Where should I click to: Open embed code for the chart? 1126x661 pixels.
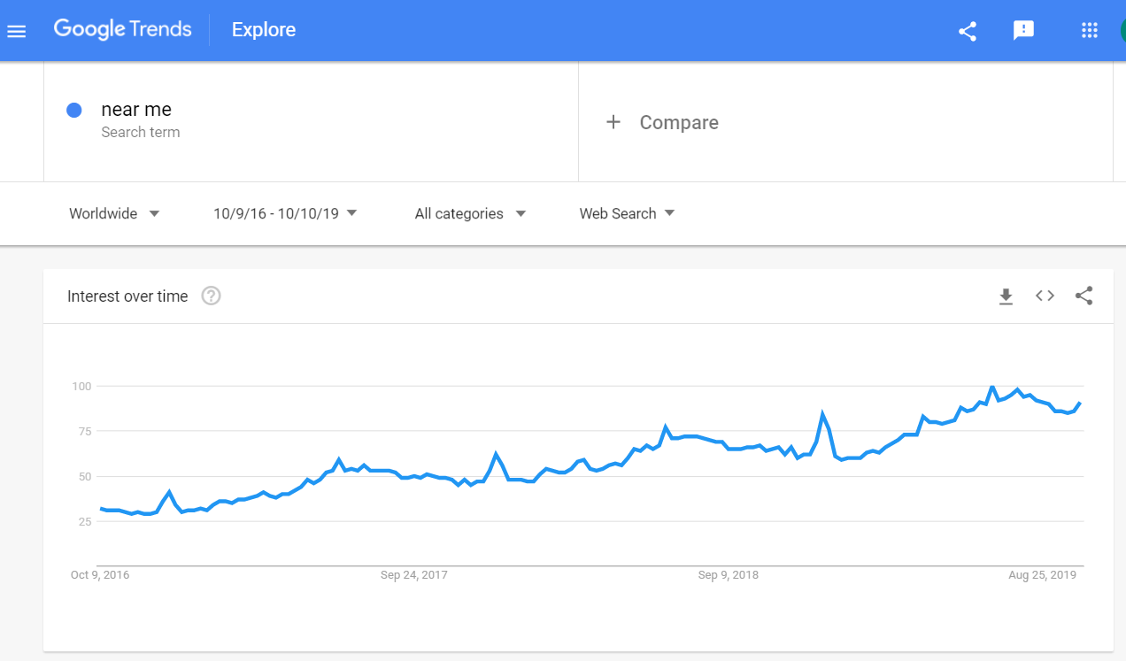click(x=1045, y=296)
